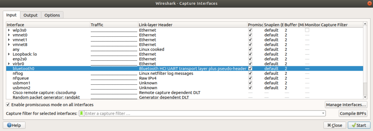Image resolution: width=373 pixels, height=131 pixels.
Task: Toggle promiscuous checkbox for vmnet1
Action: tap(250, 40)
